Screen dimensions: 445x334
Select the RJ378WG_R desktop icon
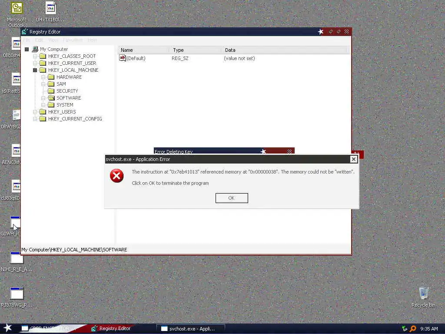pos(17,297)
